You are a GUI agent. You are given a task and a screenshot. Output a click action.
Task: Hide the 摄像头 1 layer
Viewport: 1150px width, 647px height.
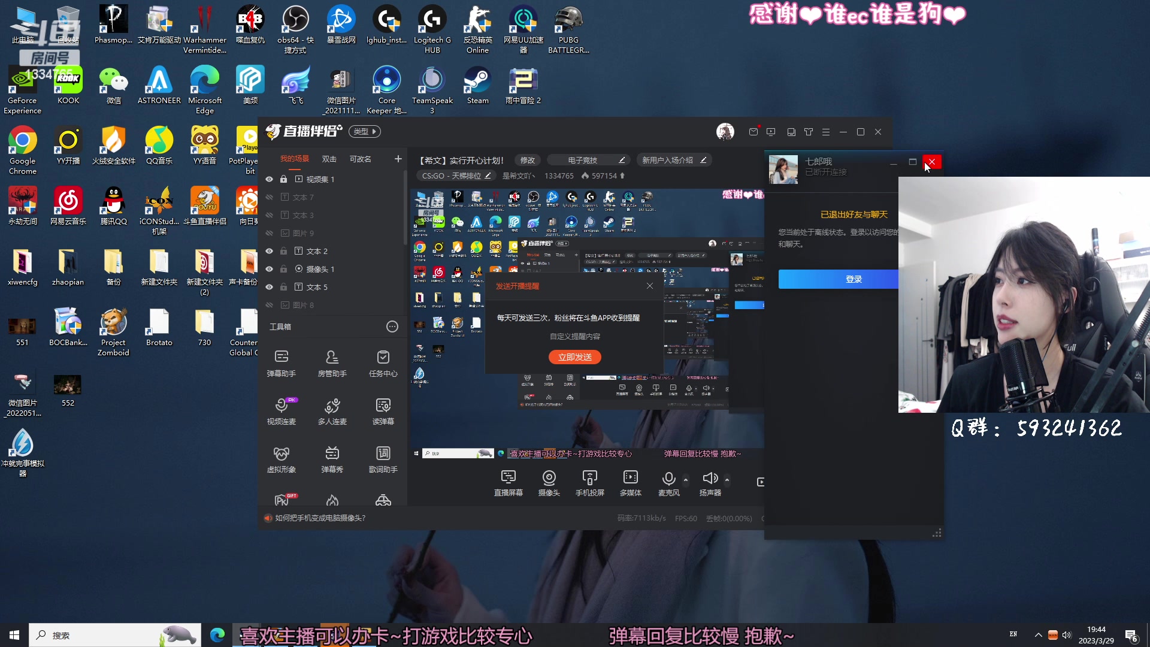[x=269, y=269]
